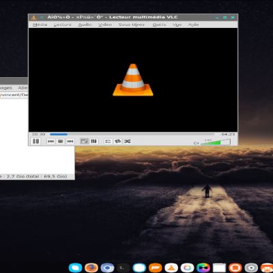Toggle remaining time label -04:23
Screen dimensions: 273x273
(x=228, y=134)
